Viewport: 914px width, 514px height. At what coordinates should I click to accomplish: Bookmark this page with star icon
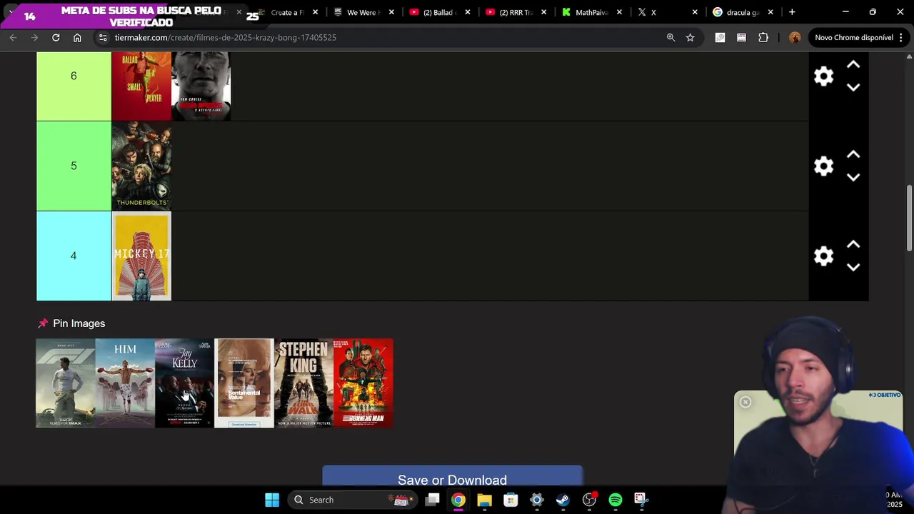tap(690, 37)
